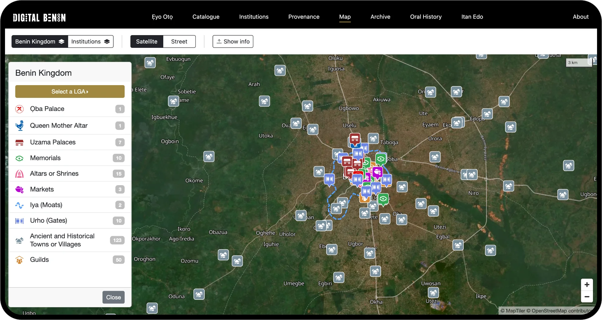Expand the Select a LGA dropdown
Screen dimensions: 602x320
tap(70, 92)
